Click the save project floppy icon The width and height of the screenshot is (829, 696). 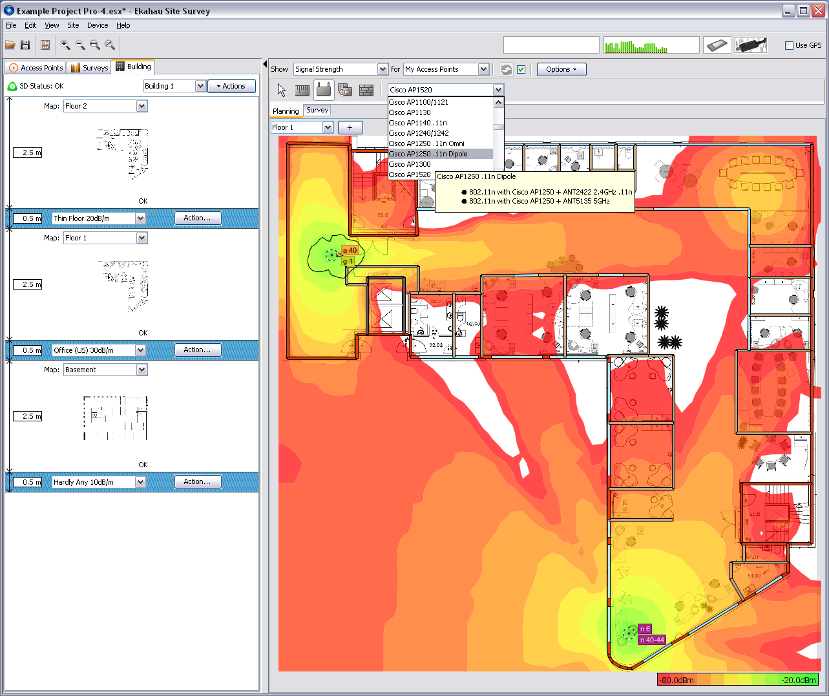(25, 45)
